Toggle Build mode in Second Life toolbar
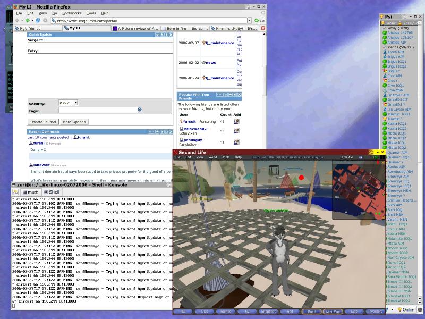The width and height of the screenshot is (425, 319). [x=311, y=311]
